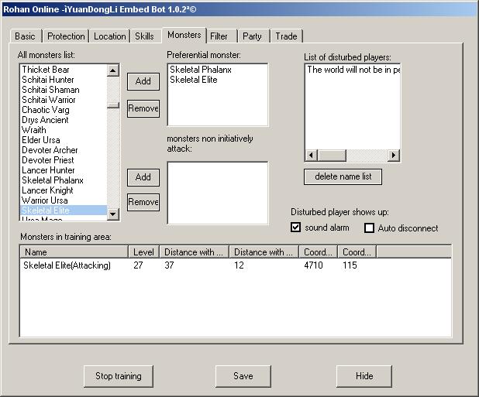
Task: Click the empty non initiatively attack list box
Action: click(218, 193)
